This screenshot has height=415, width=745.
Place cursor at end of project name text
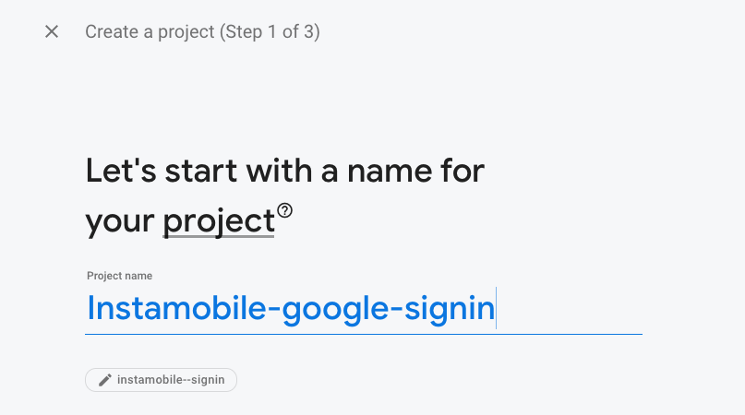coord(496,308)
